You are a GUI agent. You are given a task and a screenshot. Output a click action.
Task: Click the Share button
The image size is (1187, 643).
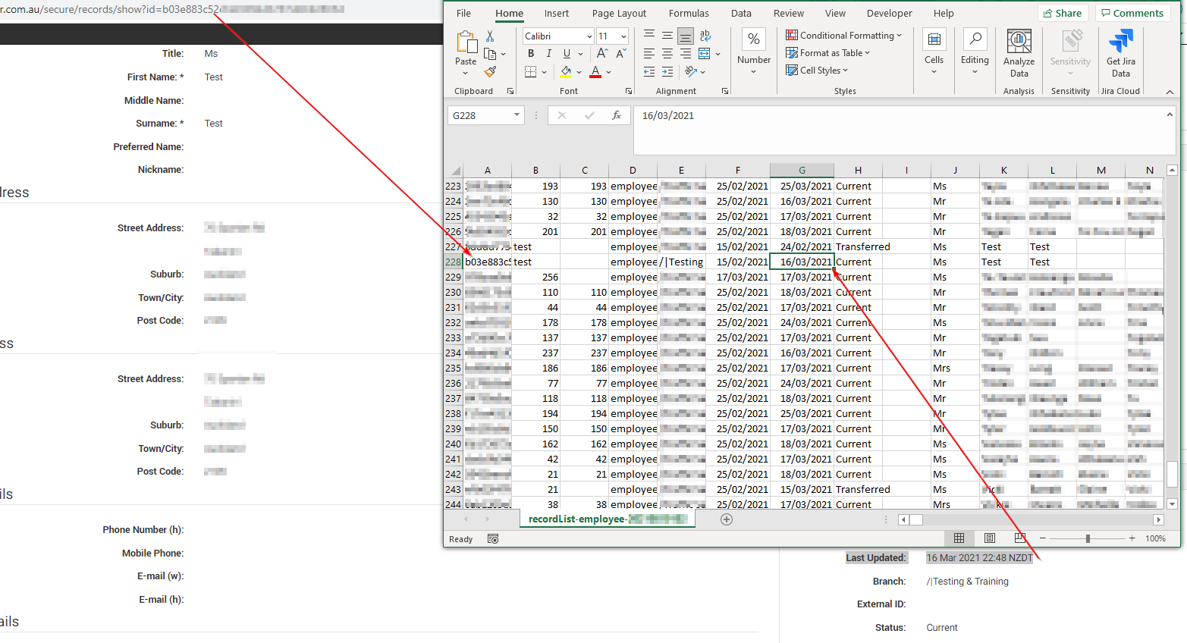point(1063,13)
